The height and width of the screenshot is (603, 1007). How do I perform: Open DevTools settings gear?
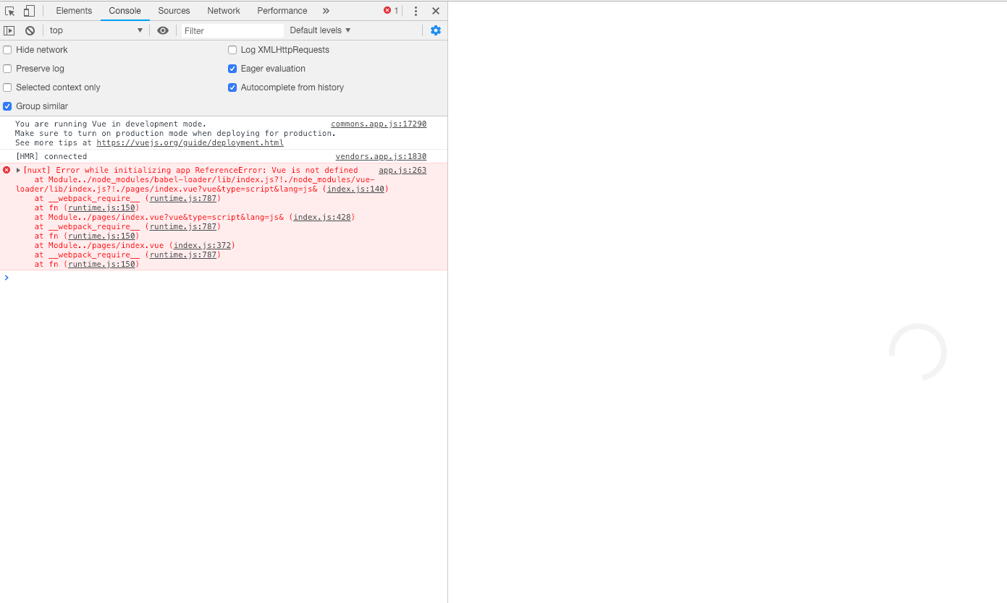click(x=435, y=30)
